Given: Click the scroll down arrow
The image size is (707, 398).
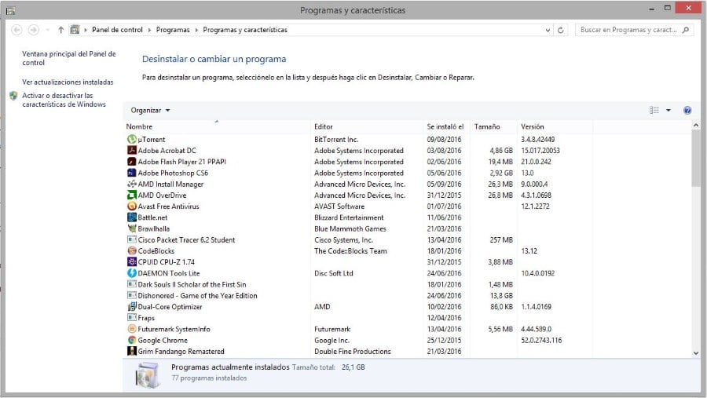Looking at the screenshot, I should pyautogui.click(x=696, y=353).
